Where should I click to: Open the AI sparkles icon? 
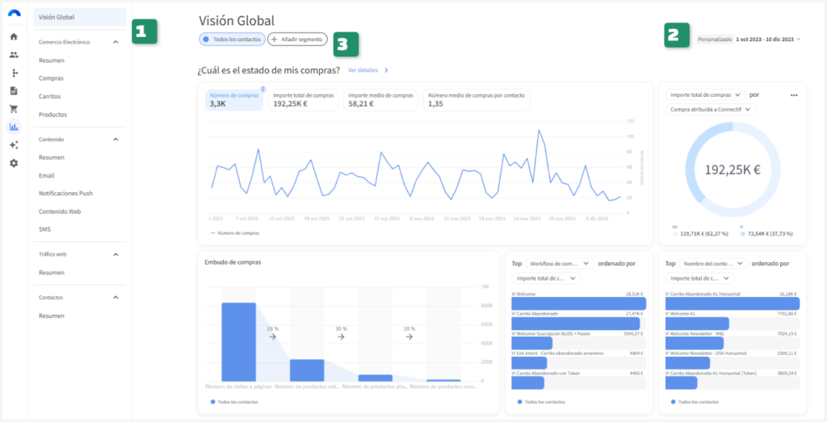coord(14,145)
